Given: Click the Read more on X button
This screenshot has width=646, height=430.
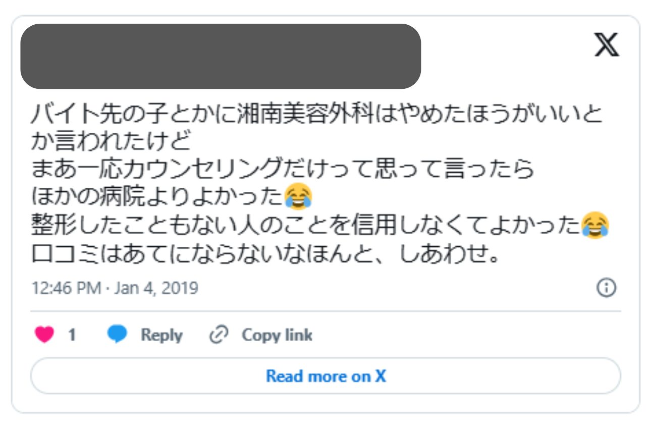Looking at the screenshot, I should click(326, 376).
